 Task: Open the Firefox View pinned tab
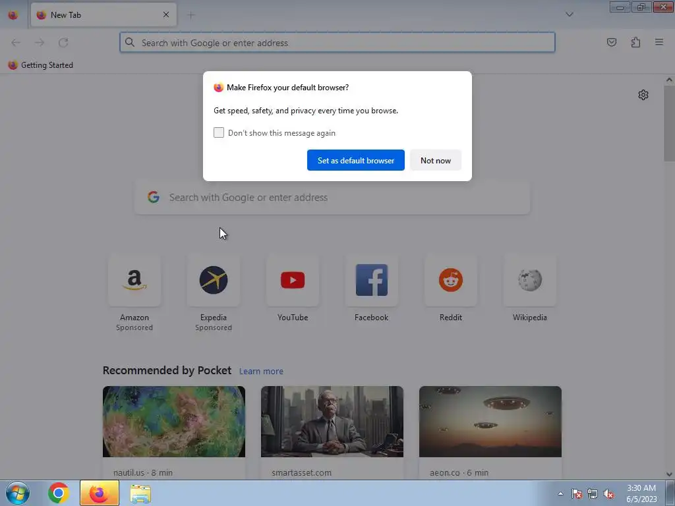[x=13, y=14]
